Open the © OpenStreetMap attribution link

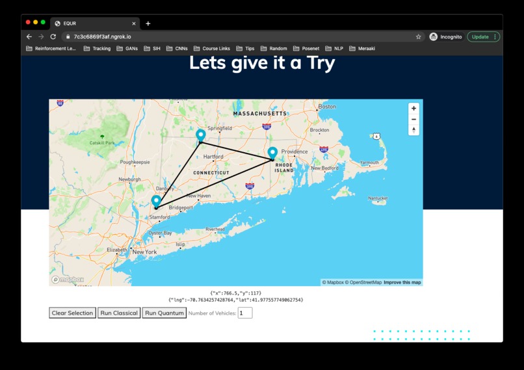[363, 282]
